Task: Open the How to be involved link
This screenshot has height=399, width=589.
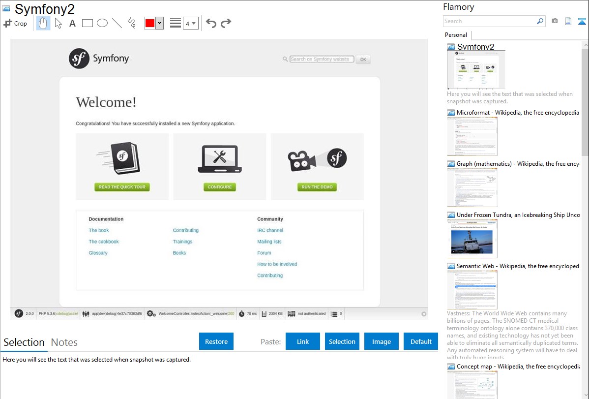Action: 277,264
